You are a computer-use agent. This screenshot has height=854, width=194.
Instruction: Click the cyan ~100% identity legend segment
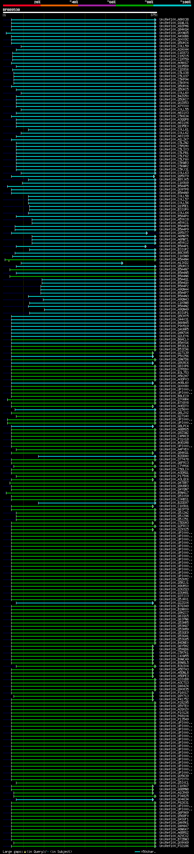click(172, 5)
